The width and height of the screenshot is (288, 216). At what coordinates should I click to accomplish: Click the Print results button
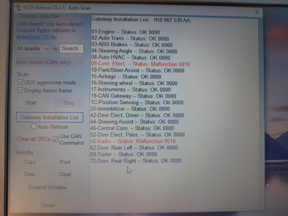65,162
